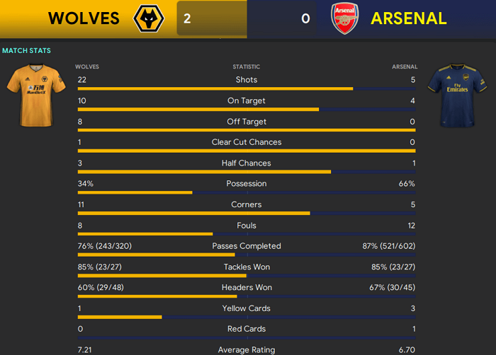
Task: Click the WOLVES column header
Action: pyautogui.click(x=87, y=66)
